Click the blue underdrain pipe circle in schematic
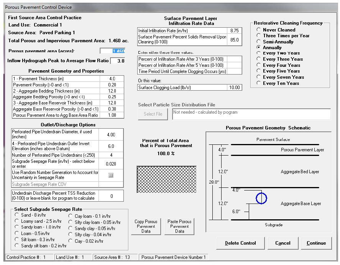This screenshot has height=265, width=340. [261, 198]
